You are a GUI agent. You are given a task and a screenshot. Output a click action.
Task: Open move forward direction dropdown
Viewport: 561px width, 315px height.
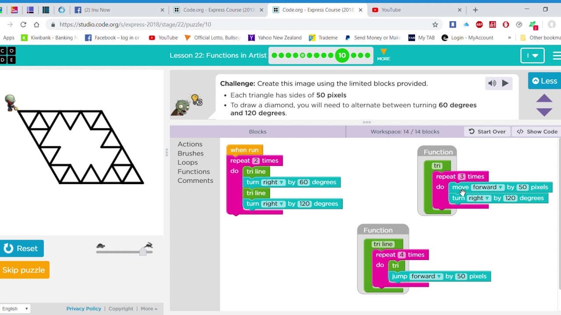point(488,187)
